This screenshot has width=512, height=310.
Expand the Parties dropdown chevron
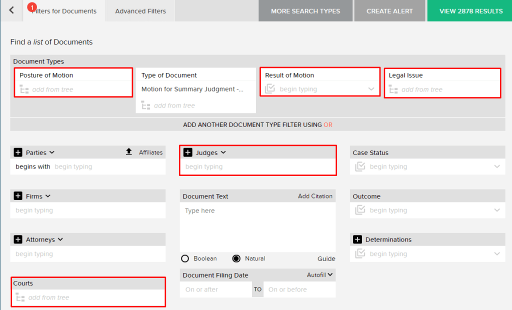(52, 152)
